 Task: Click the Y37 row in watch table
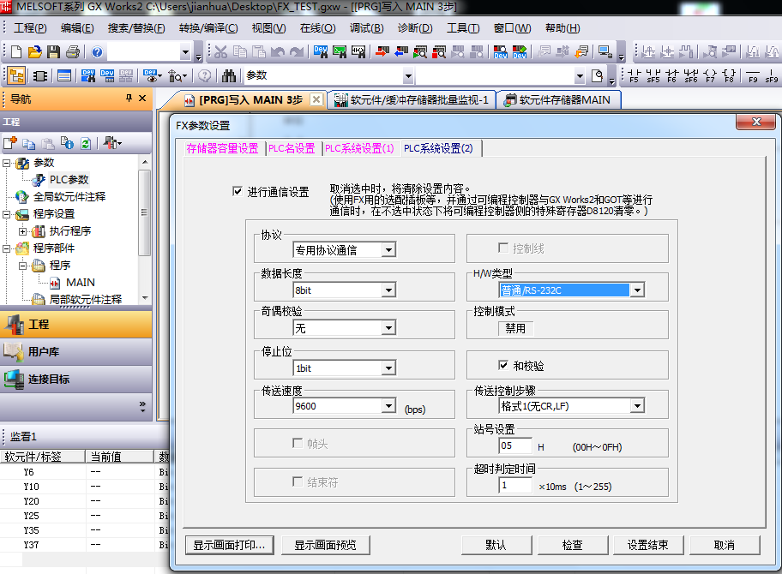coord(84,545)
